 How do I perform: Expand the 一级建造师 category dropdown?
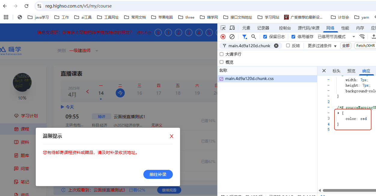[x=97, y=51]
